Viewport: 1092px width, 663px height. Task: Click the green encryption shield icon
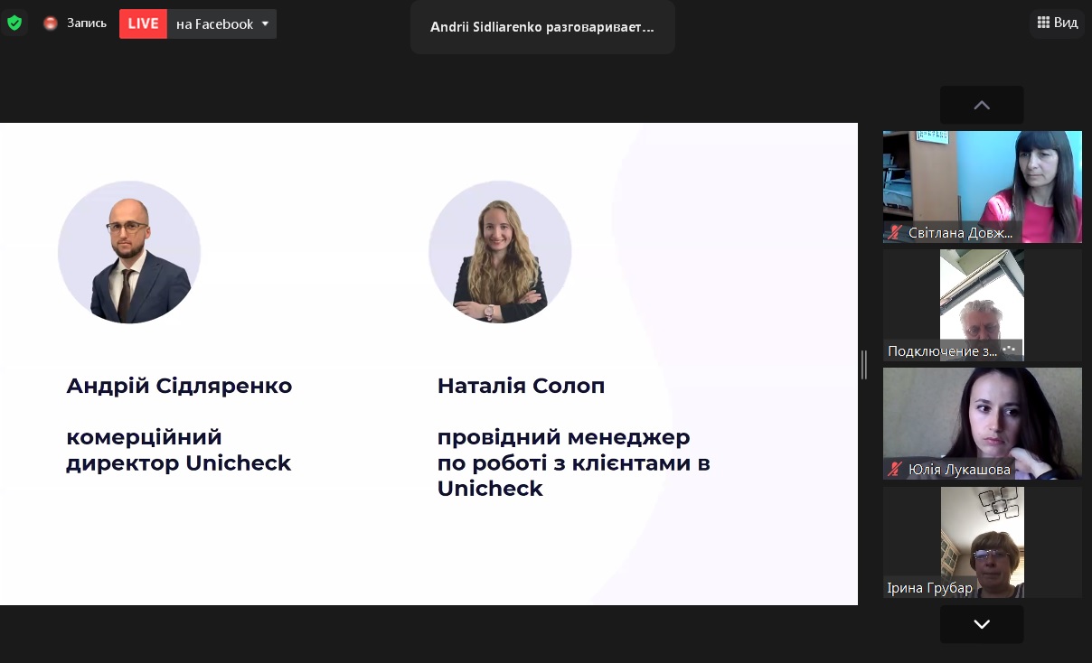[x=14, y=23]
